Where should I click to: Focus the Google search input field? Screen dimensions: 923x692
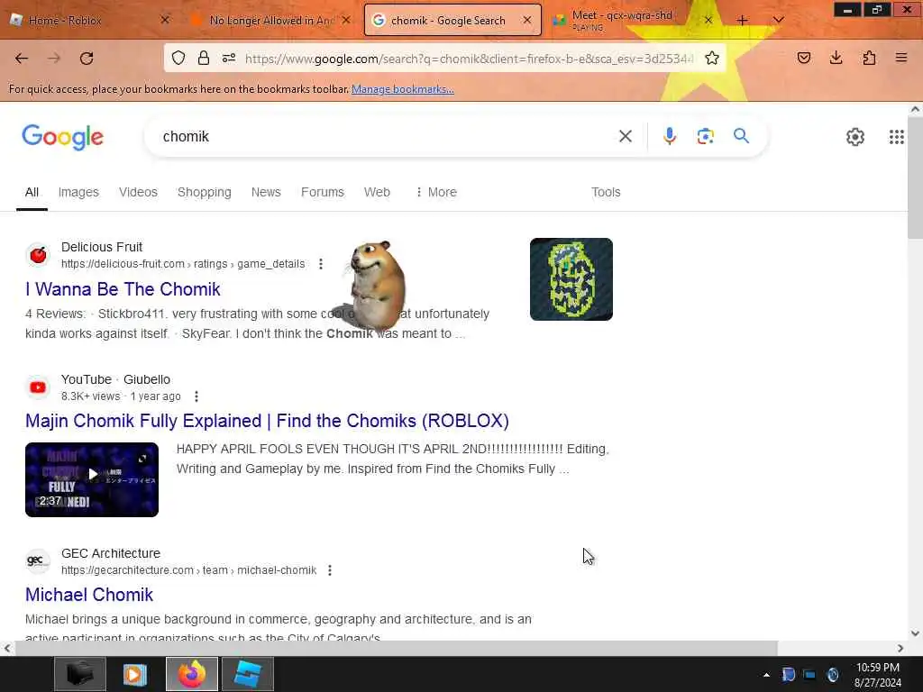[382, 137]
